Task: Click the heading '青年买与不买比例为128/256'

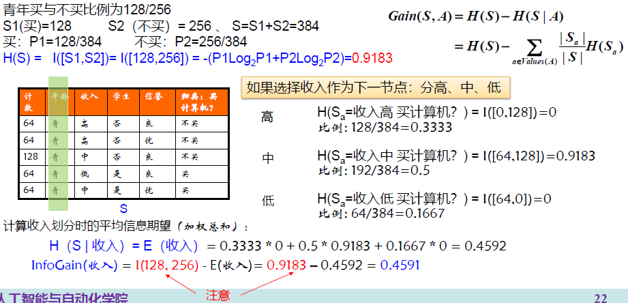Action: (88, 8)
